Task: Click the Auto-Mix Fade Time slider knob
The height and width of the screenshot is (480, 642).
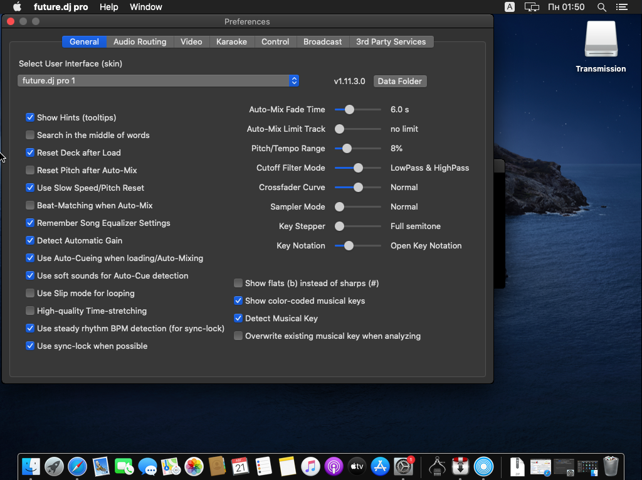Action: [x=349, y=109]
